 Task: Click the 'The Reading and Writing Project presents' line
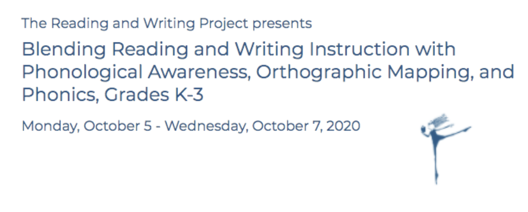[167, 24]
